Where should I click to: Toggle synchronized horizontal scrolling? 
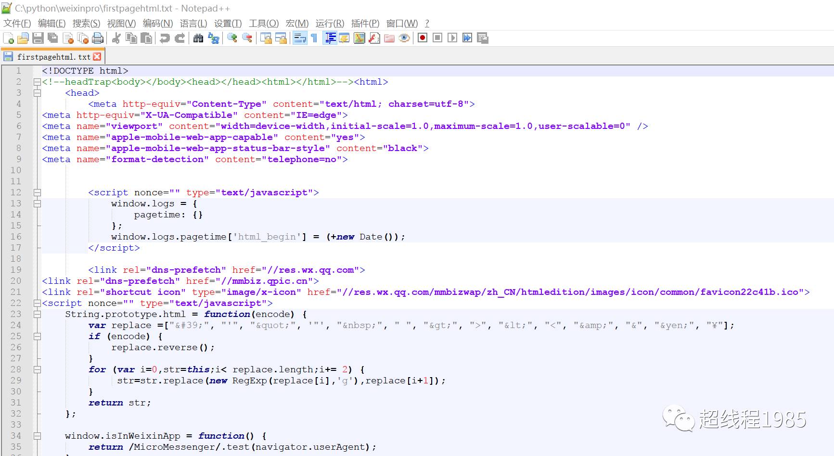point(281,38)
